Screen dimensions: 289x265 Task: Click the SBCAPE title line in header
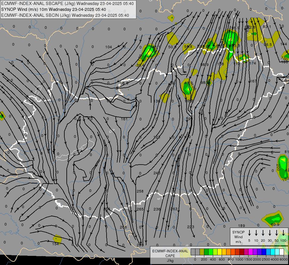[x=67, y=4]
